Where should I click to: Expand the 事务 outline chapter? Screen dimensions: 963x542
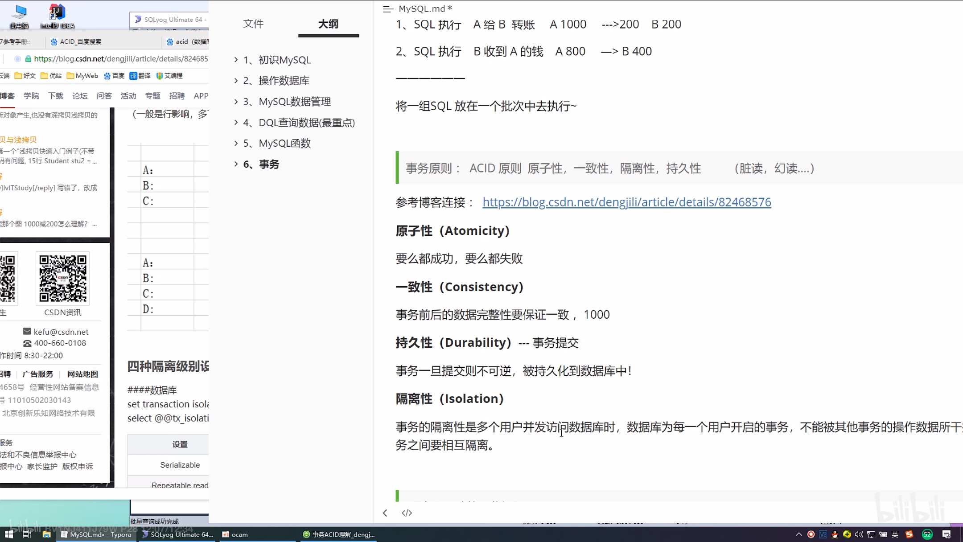236,164
